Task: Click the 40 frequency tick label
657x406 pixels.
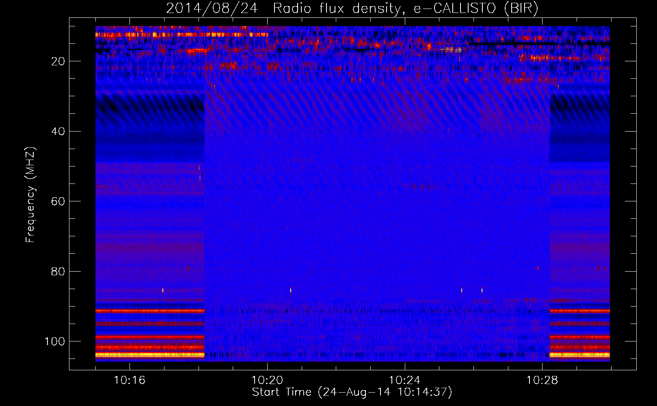Action: point(58,132)
